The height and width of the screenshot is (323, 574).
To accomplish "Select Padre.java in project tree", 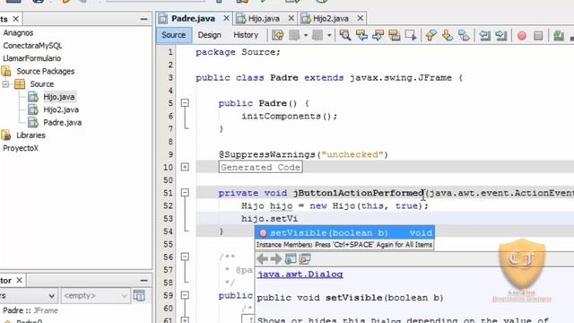I will click(x=62, y=123).
